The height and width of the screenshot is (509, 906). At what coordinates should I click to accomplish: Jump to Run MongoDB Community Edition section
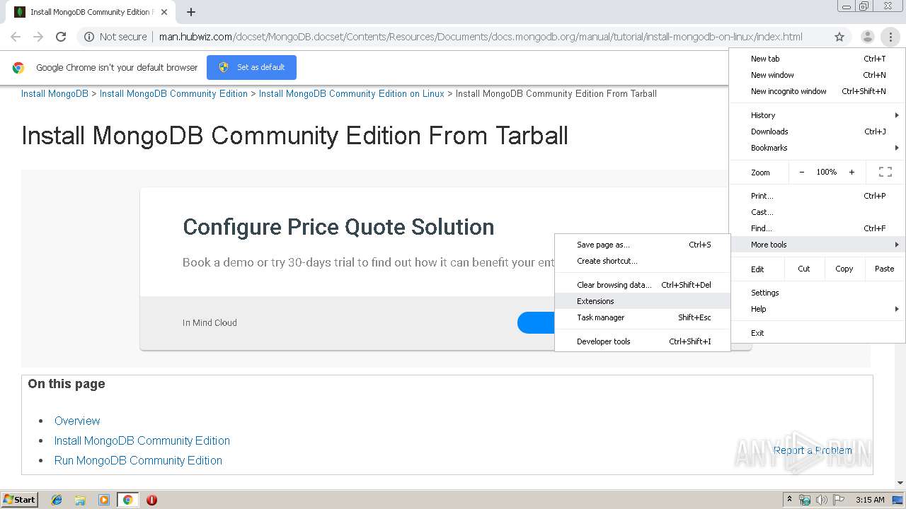138,460
